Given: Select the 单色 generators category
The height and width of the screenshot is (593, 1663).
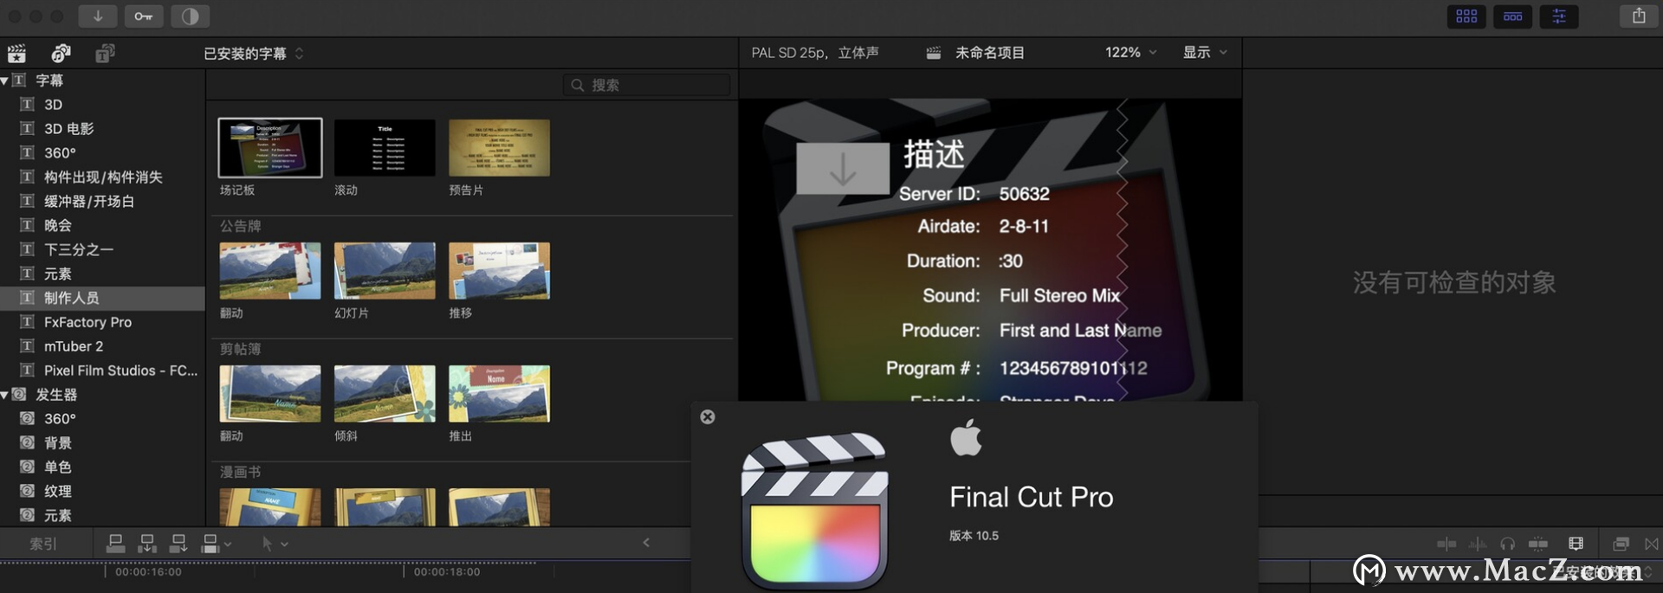Looking at the screenshot, I should pyautogui.click(x=102, y=467).
